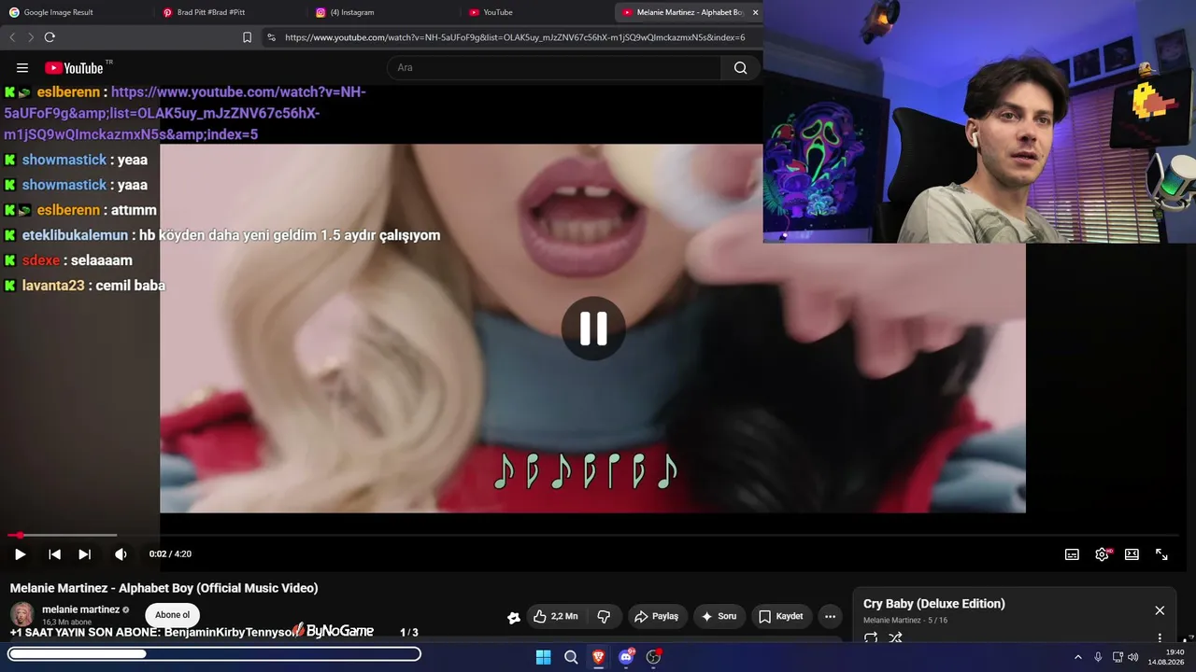Play the video with the play button
Viewport: 1196px width, 672px height.
click(20, 554)
